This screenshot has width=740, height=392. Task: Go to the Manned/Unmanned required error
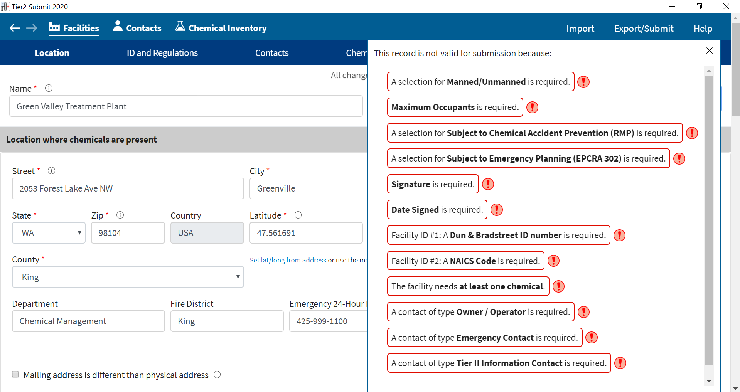click(480, 82)
